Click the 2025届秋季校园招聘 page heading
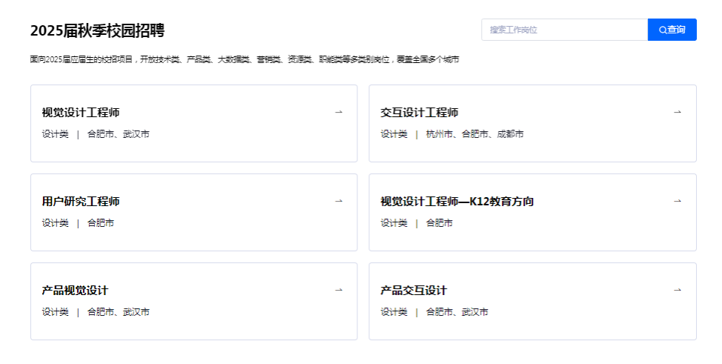The image size is (722, 364). point(97,30)
